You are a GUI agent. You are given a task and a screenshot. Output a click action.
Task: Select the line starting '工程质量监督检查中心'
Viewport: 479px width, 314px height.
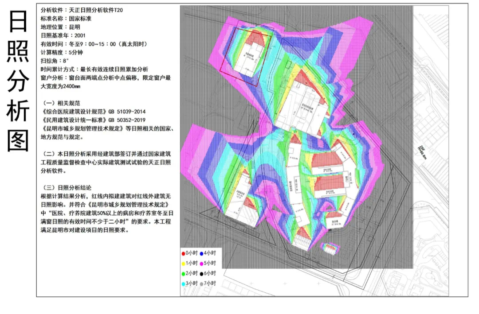tap(106, 163)
